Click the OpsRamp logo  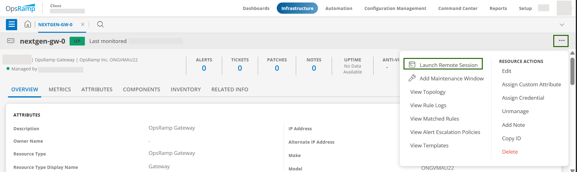[x=20, y=8]
